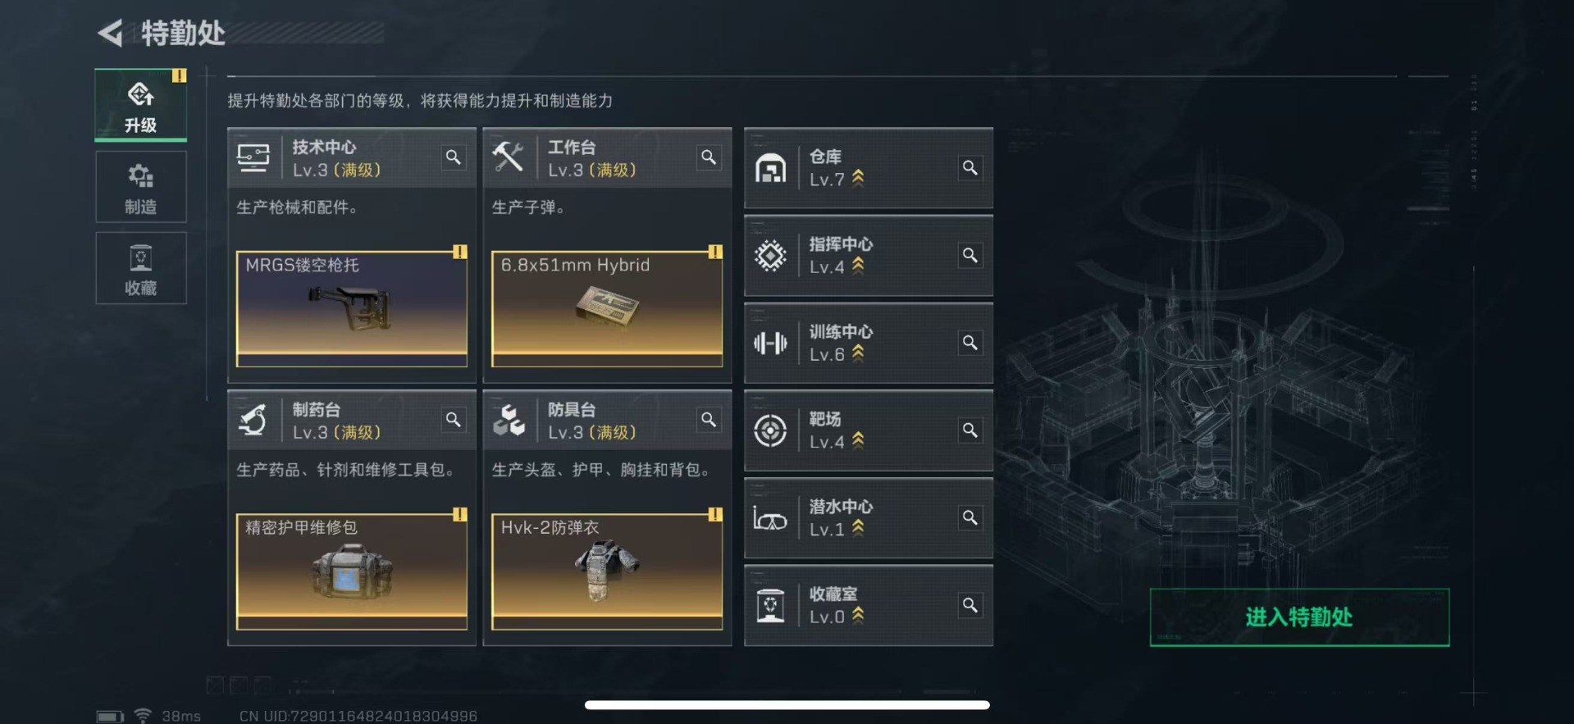Open magnifier details for 技术中心
The image size is (1574, 724).
pyautogui.click(x=453, y=157)
